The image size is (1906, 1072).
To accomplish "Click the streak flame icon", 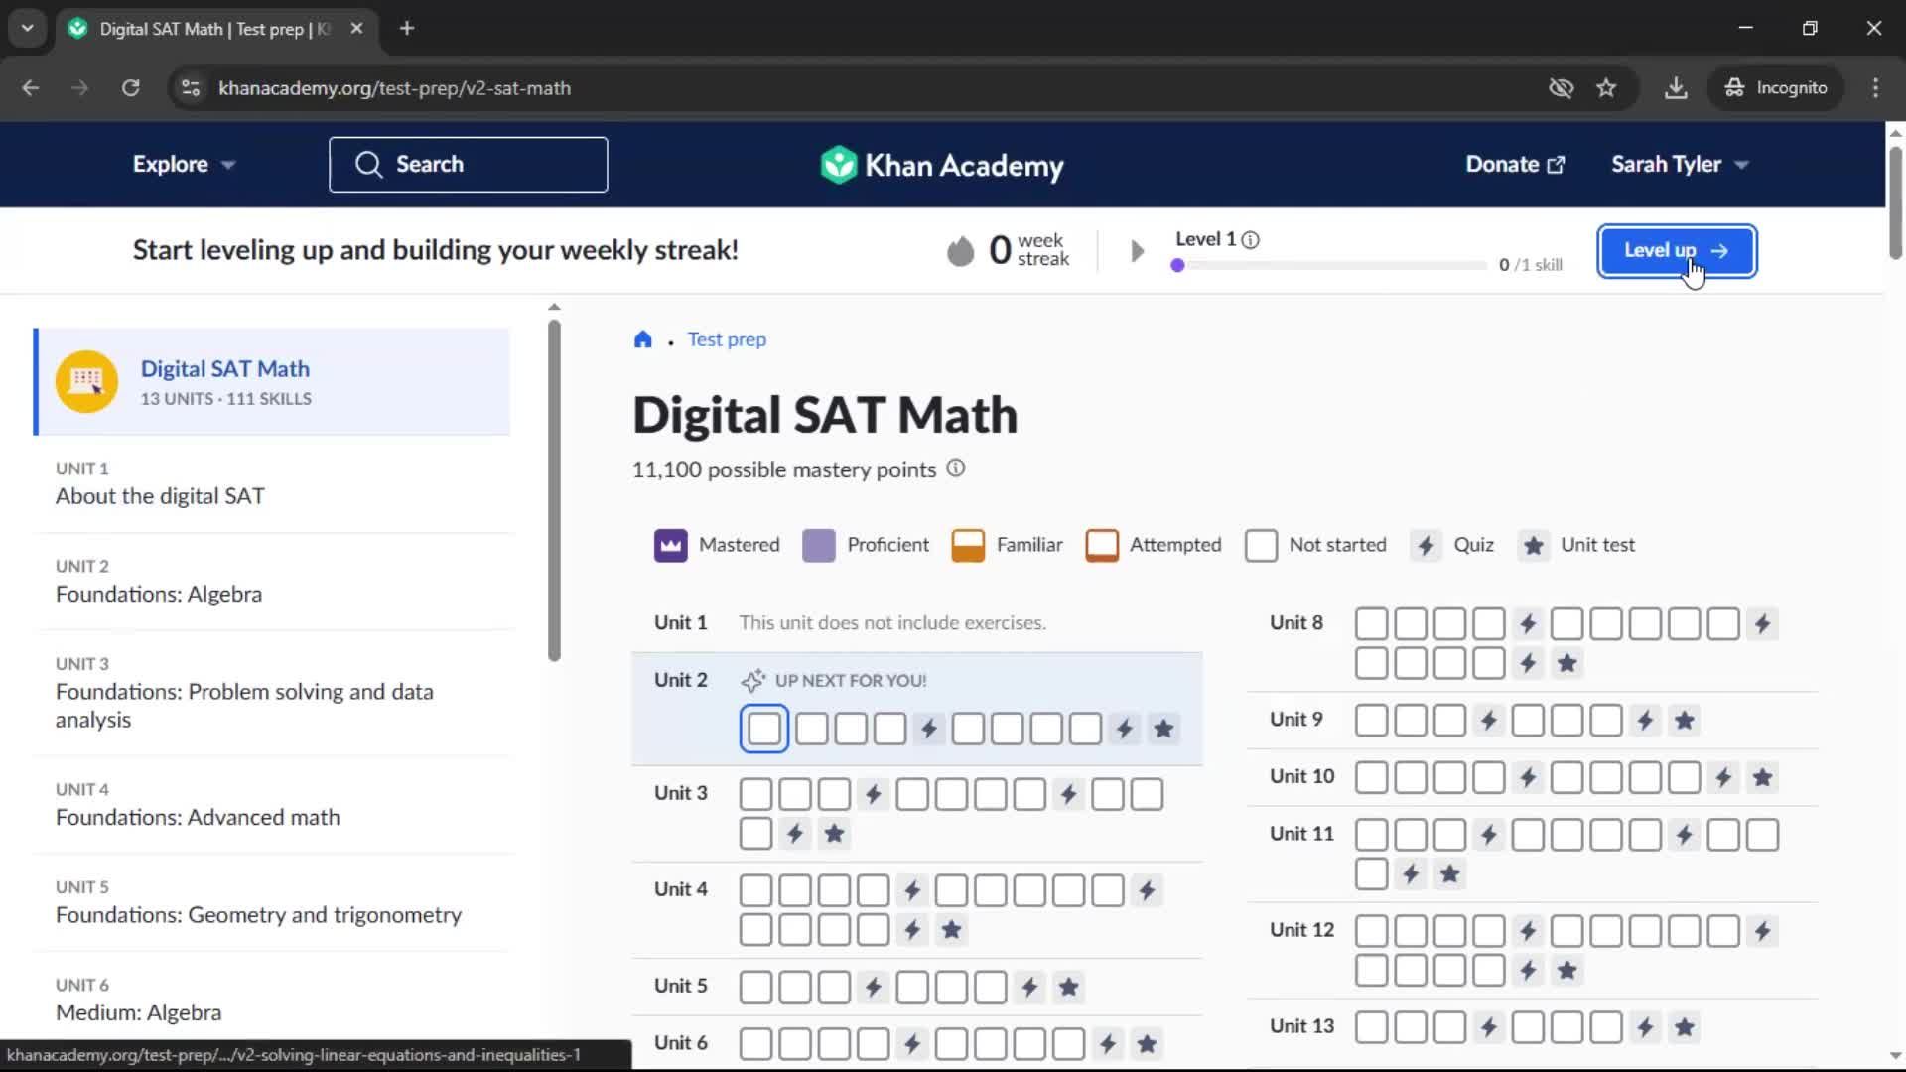I will [960, 251].
